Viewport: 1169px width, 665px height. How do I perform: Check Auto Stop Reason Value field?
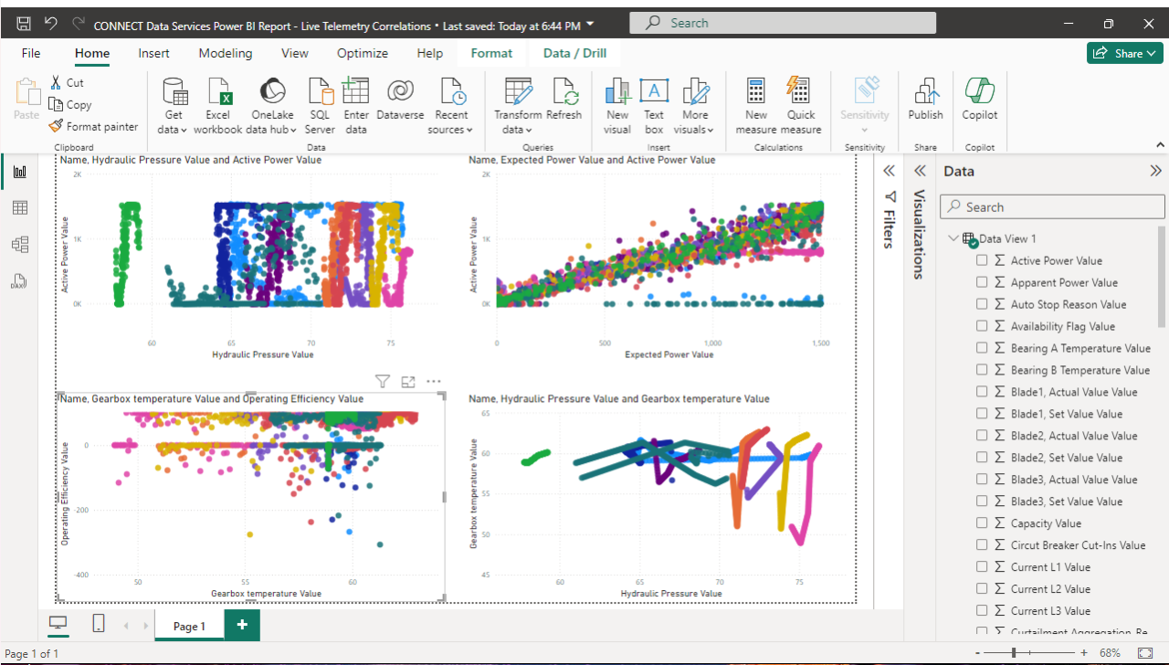pyautogui.click(x=983, y=304)
